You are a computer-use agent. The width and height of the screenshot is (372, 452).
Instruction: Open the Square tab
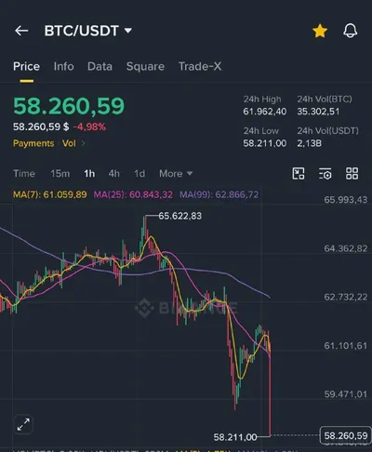point(145,66)
